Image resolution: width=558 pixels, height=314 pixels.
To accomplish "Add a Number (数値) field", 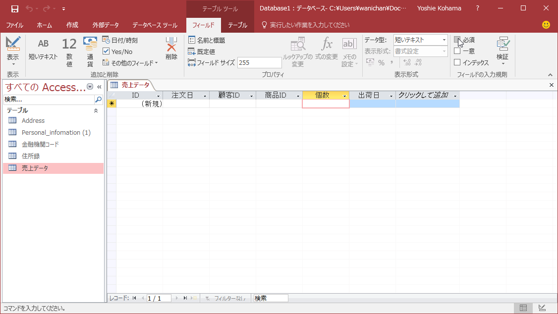I will tap(69, 52).
